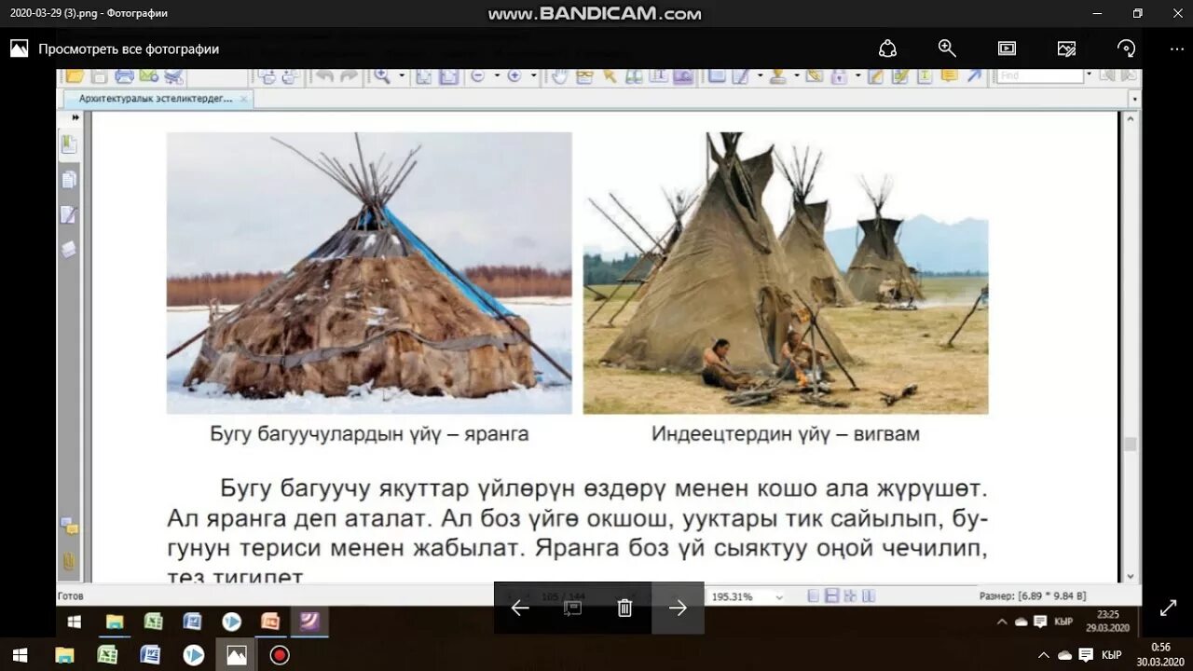This screenshot has height=671, width=1193.
Task: Expand the side panel with double-arrow
Action: coord(75,117)
